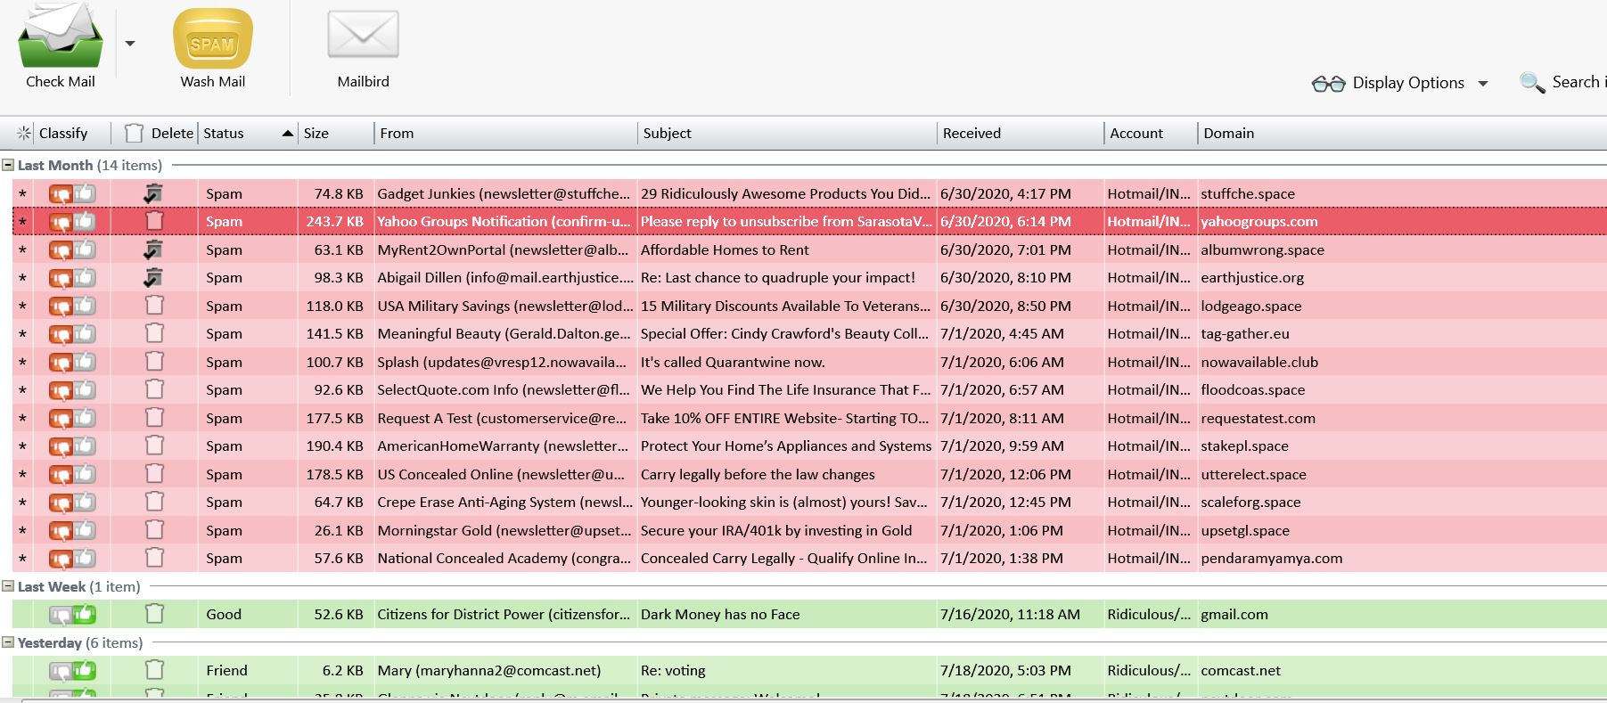Screen dimensions: 1607x703
Task: Click domain 'earthjustice.org'
Action: point(1252,277)
